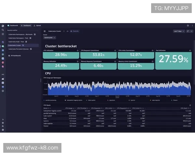Select the Dashboards tab in header
Image resolution: width=195 pixels, height=156 pixels.
pyautogui.click(x=13, y=25)
